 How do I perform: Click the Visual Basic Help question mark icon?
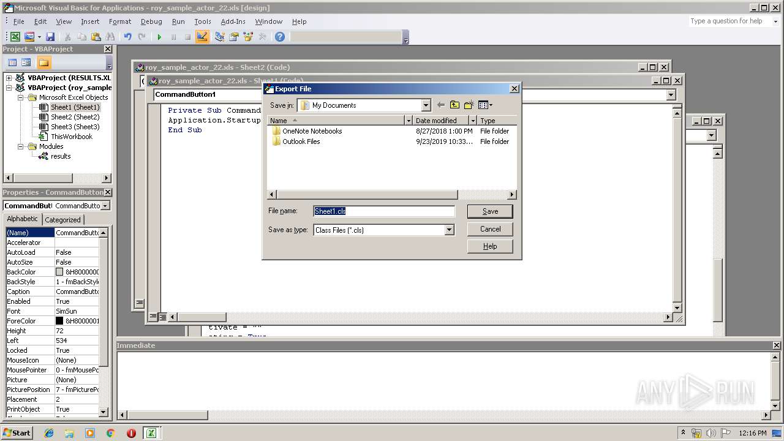pos(280,37)
